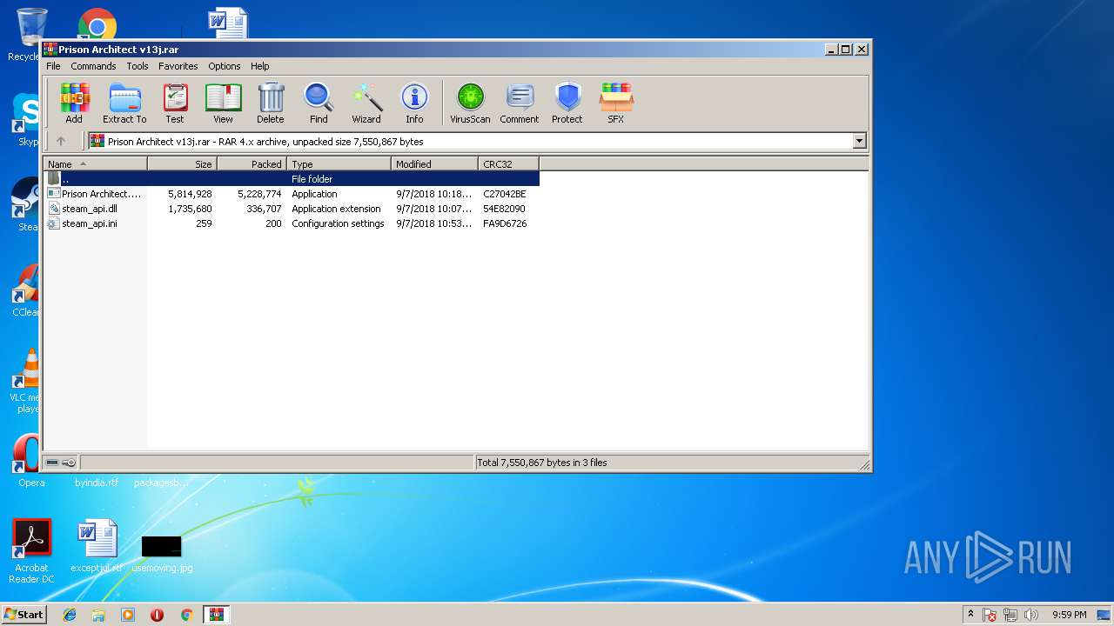Run VirusScan on archive
This screenshot has width=1114, height=626.
pos(470,103)
